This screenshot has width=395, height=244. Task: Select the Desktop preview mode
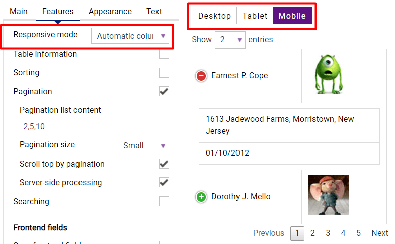[215, 16]
